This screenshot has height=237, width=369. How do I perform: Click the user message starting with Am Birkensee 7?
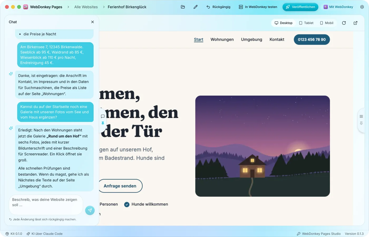pyautogui.click(x=55, y=55)
